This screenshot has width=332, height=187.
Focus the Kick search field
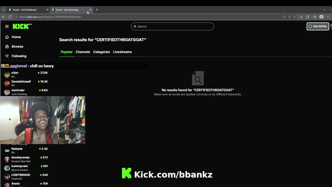coord(172,26)
